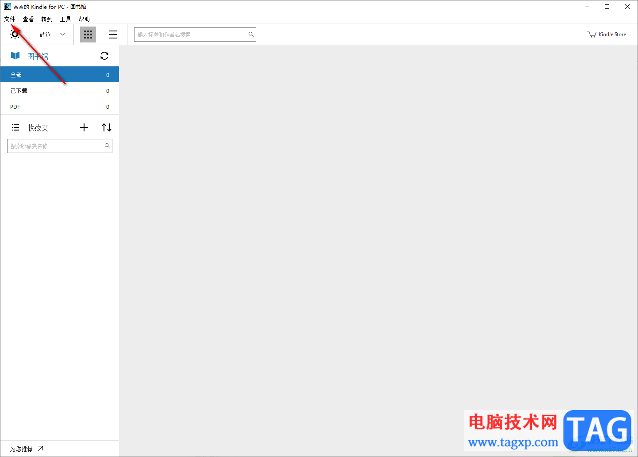Close the Kindle for PC window
This screenshot has height=457, width=638.
pos(627,7)
